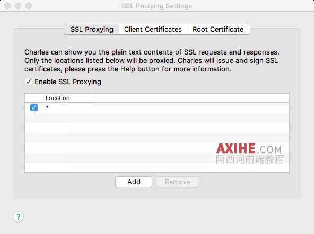Click the Remove button
314x234 pixels.
click(x=178, y=182)
